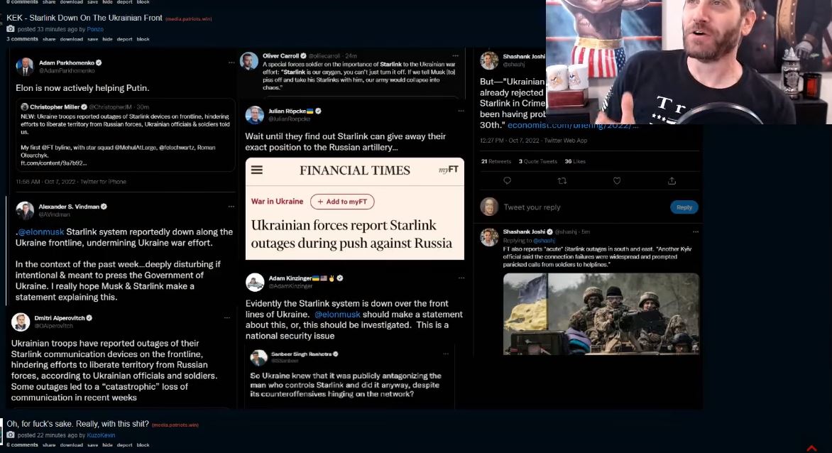Open 3 comments on Starlink Down post
Screen dimensions: 832x453
(x=22, y=39)
